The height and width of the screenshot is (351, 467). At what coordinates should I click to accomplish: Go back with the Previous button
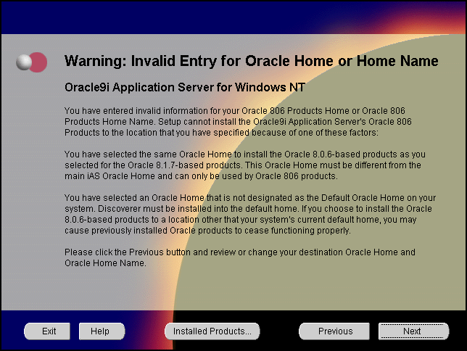point(334,331)
